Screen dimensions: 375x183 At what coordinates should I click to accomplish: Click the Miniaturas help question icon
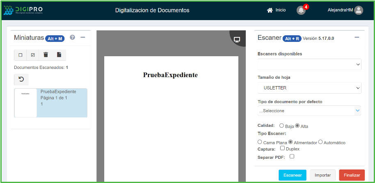point(73,37)
